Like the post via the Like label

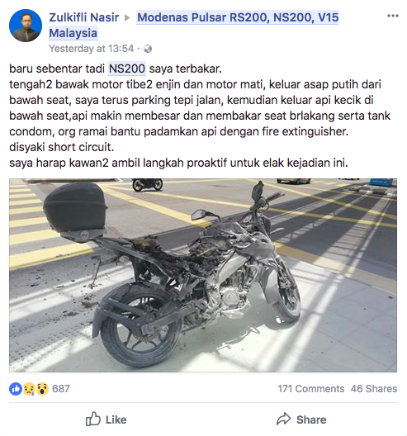(x=116, y=419)
